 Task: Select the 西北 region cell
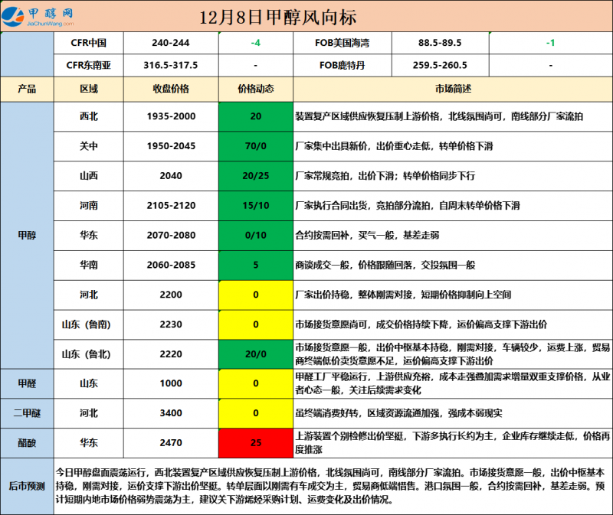click(88, 116)
